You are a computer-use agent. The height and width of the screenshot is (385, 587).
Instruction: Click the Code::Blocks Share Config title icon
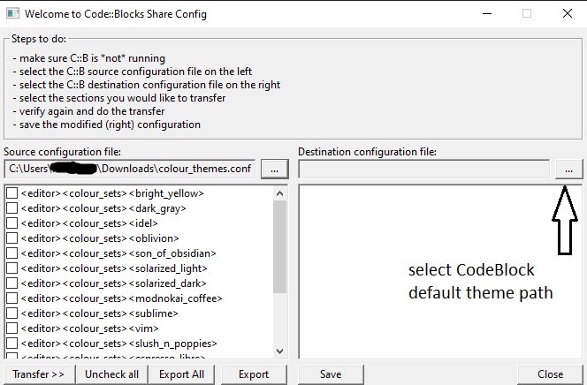[12, 13]
